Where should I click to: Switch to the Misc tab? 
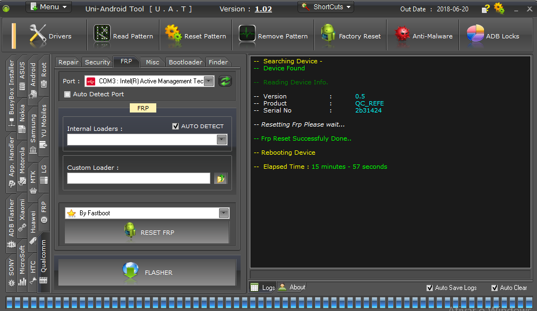click(x=153, y=62)
